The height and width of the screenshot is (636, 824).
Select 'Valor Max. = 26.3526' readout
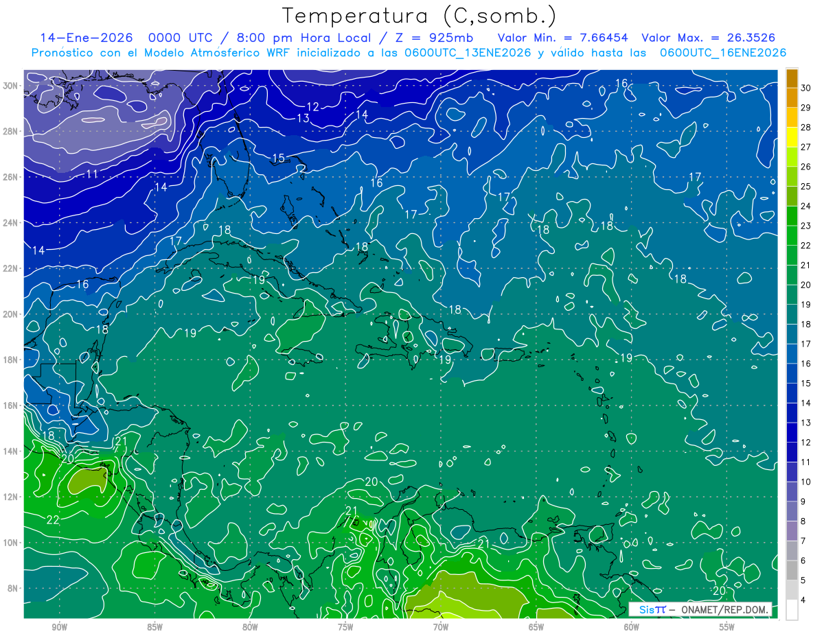click(709, 38)
